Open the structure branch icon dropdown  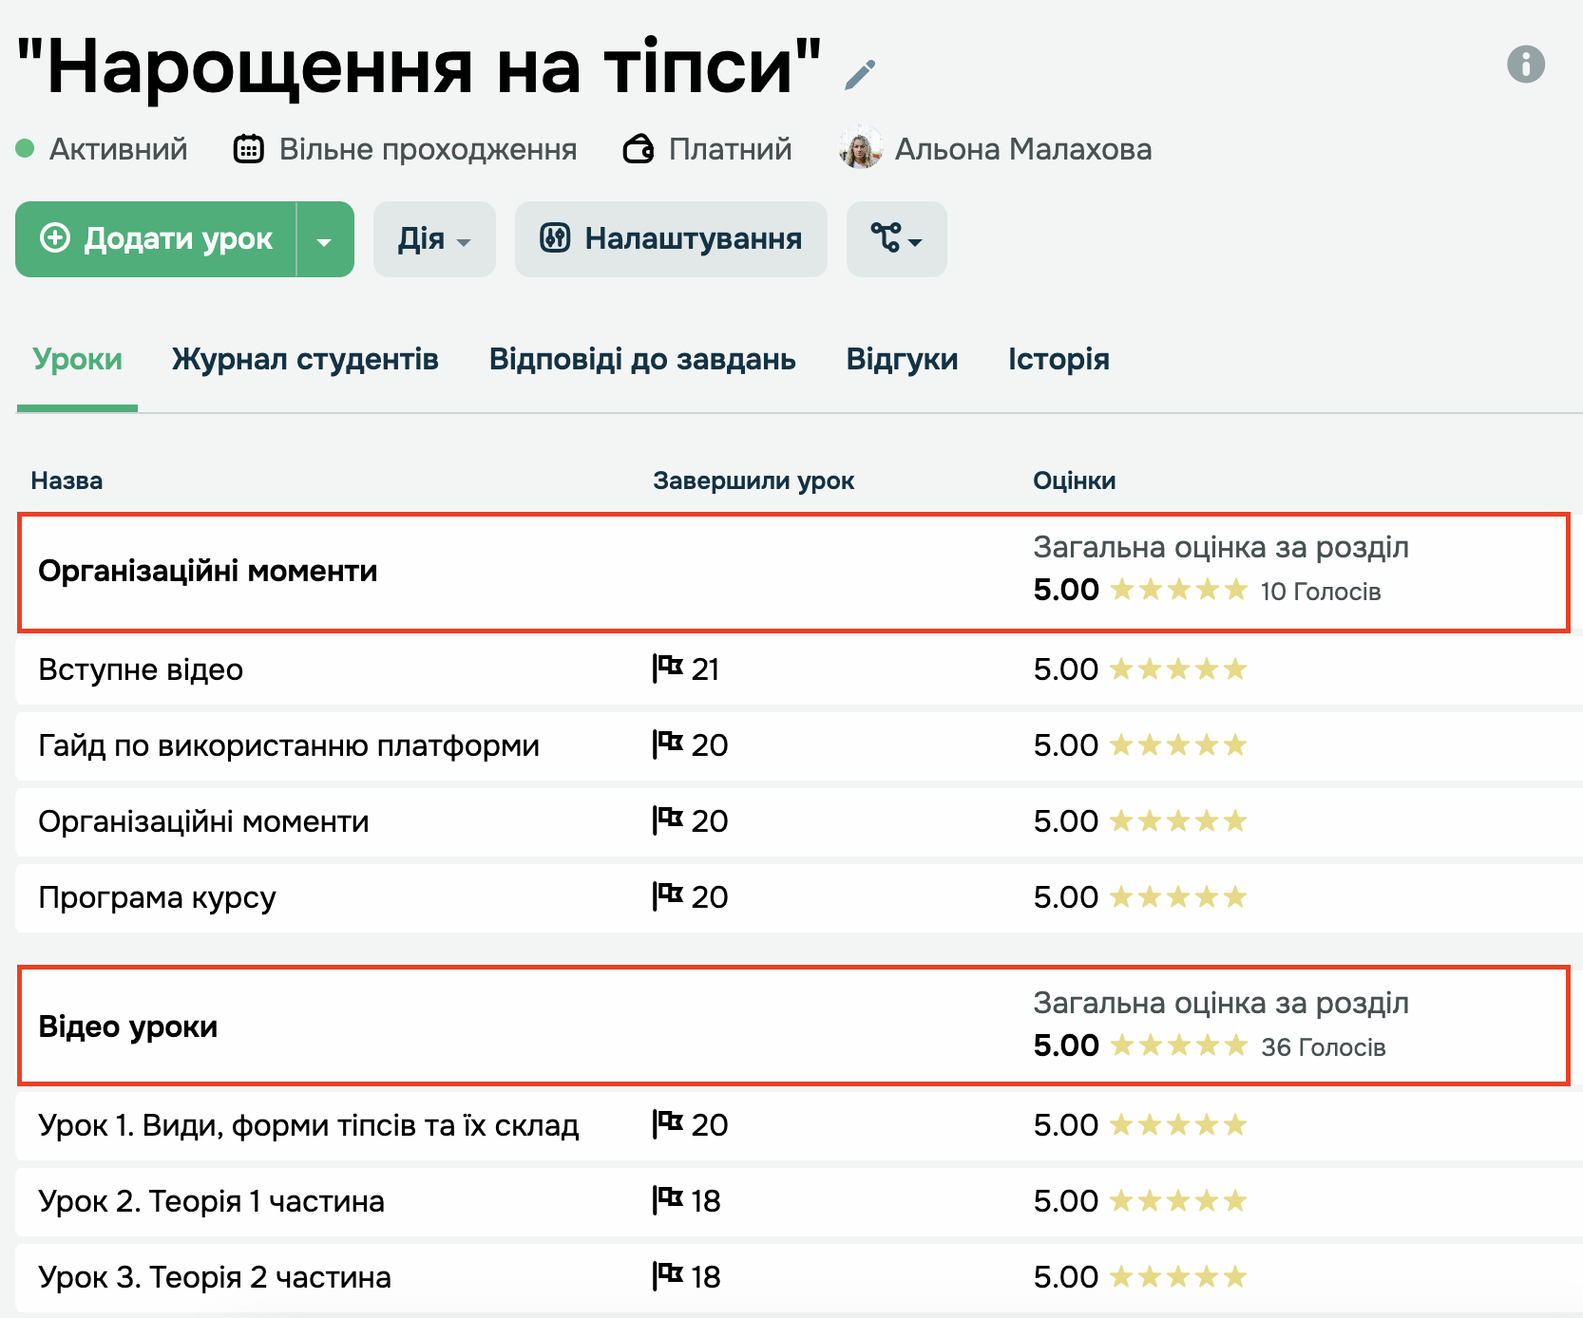896,239
